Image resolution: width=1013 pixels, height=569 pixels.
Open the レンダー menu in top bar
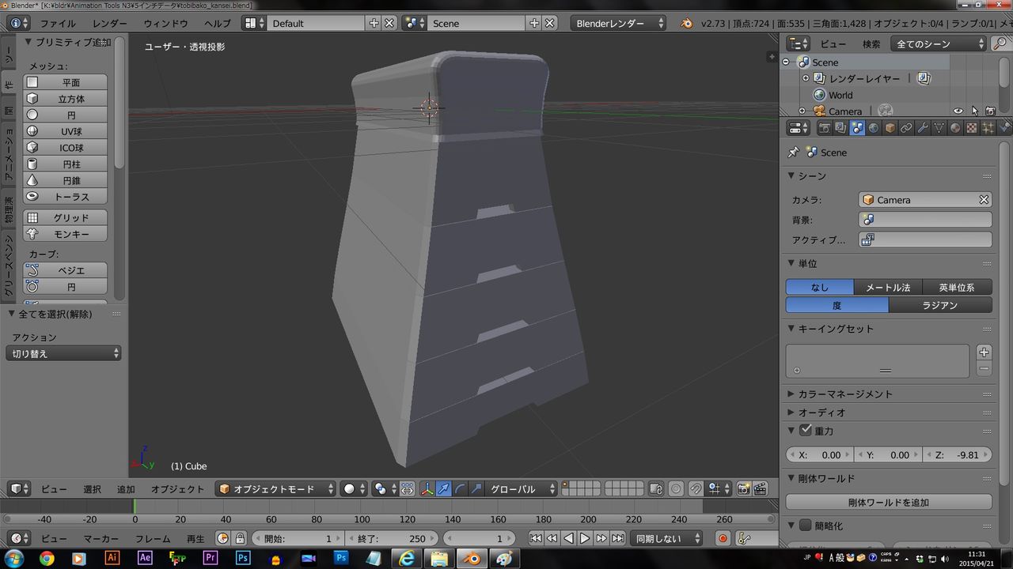click(109, 23)
